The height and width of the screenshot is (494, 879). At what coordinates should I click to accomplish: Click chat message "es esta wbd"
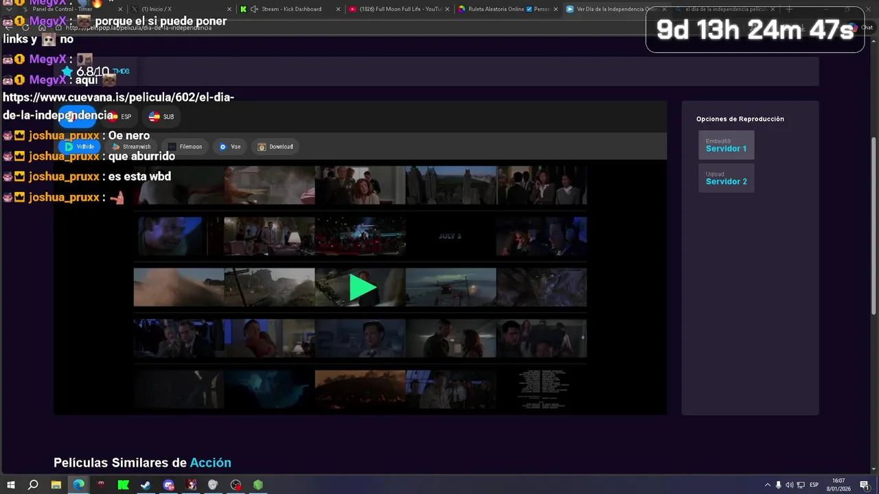pos(139,176)
